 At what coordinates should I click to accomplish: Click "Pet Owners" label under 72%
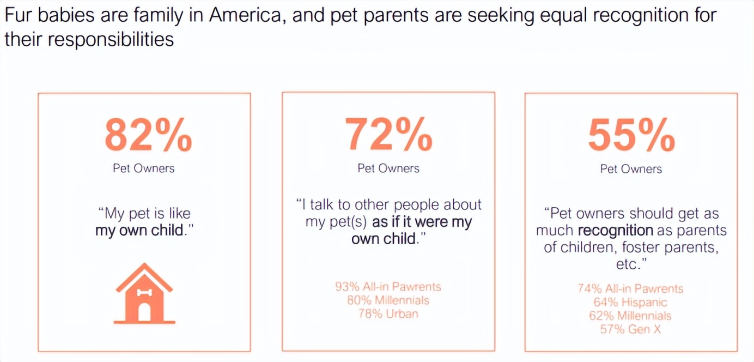pos(388,168)
